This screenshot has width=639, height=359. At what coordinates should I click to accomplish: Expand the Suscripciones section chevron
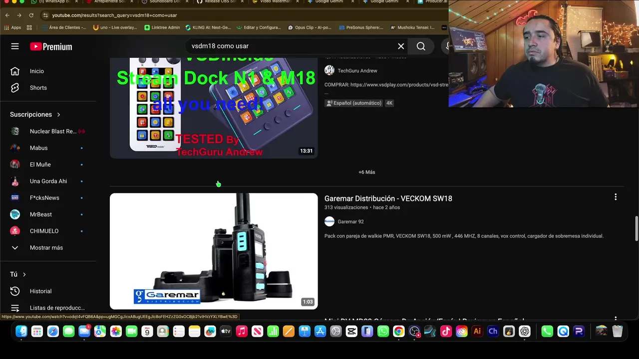tap(58, 115)
